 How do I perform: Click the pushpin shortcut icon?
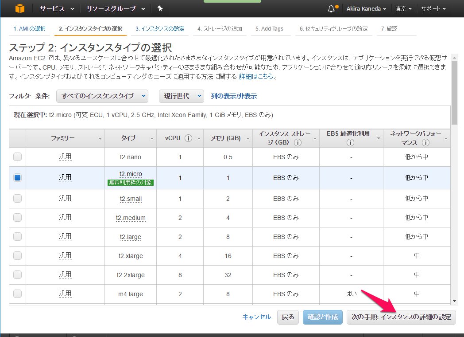point(160,8)
